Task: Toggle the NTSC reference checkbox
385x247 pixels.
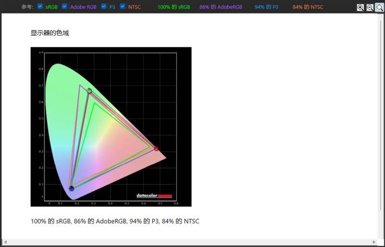Action: [123, 6]
